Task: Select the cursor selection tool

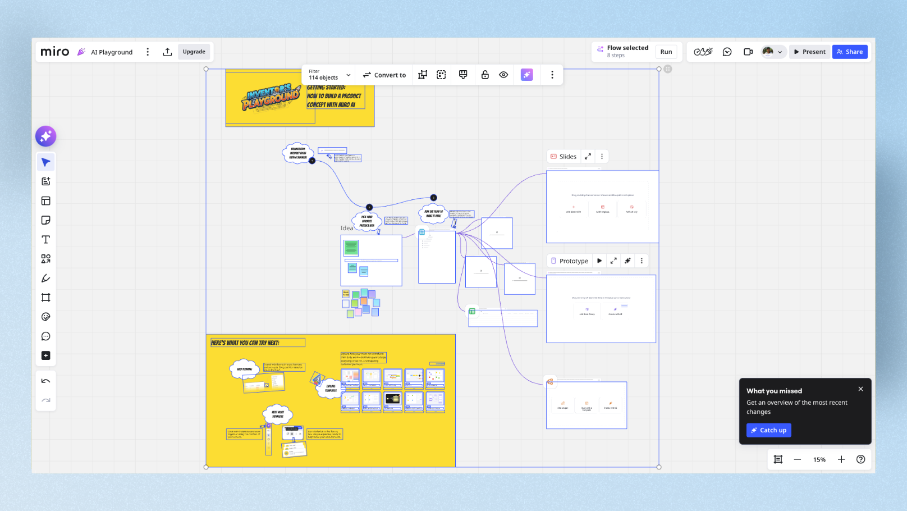Action: tap(45, 162)
